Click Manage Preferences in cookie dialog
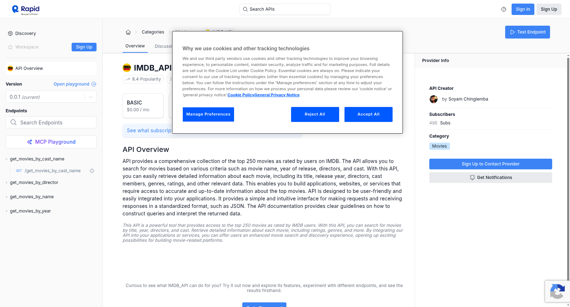 [208, 114]
